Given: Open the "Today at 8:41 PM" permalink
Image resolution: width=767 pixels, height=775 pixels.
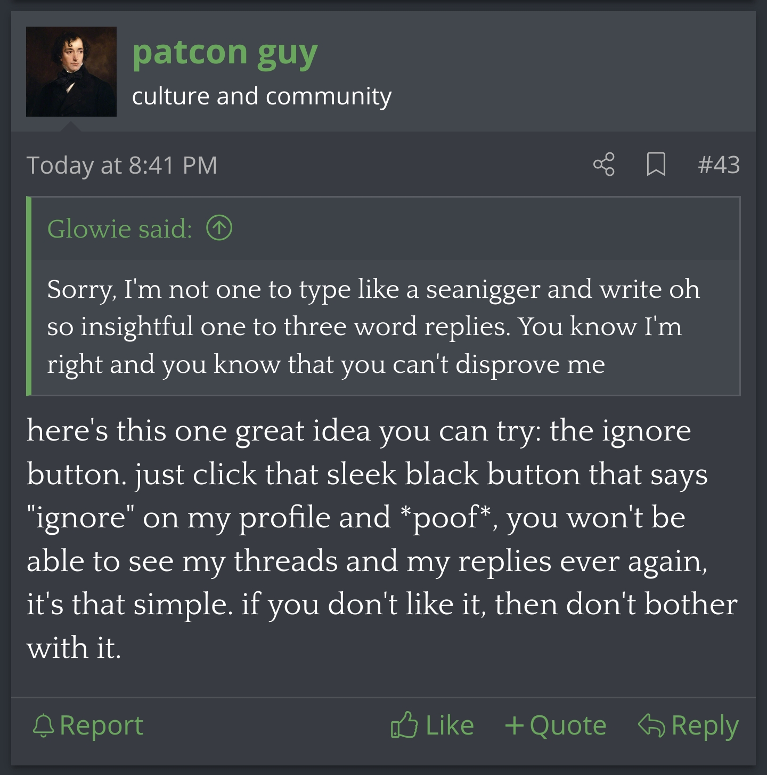Looking at the screenshot, I should point(122,165).
